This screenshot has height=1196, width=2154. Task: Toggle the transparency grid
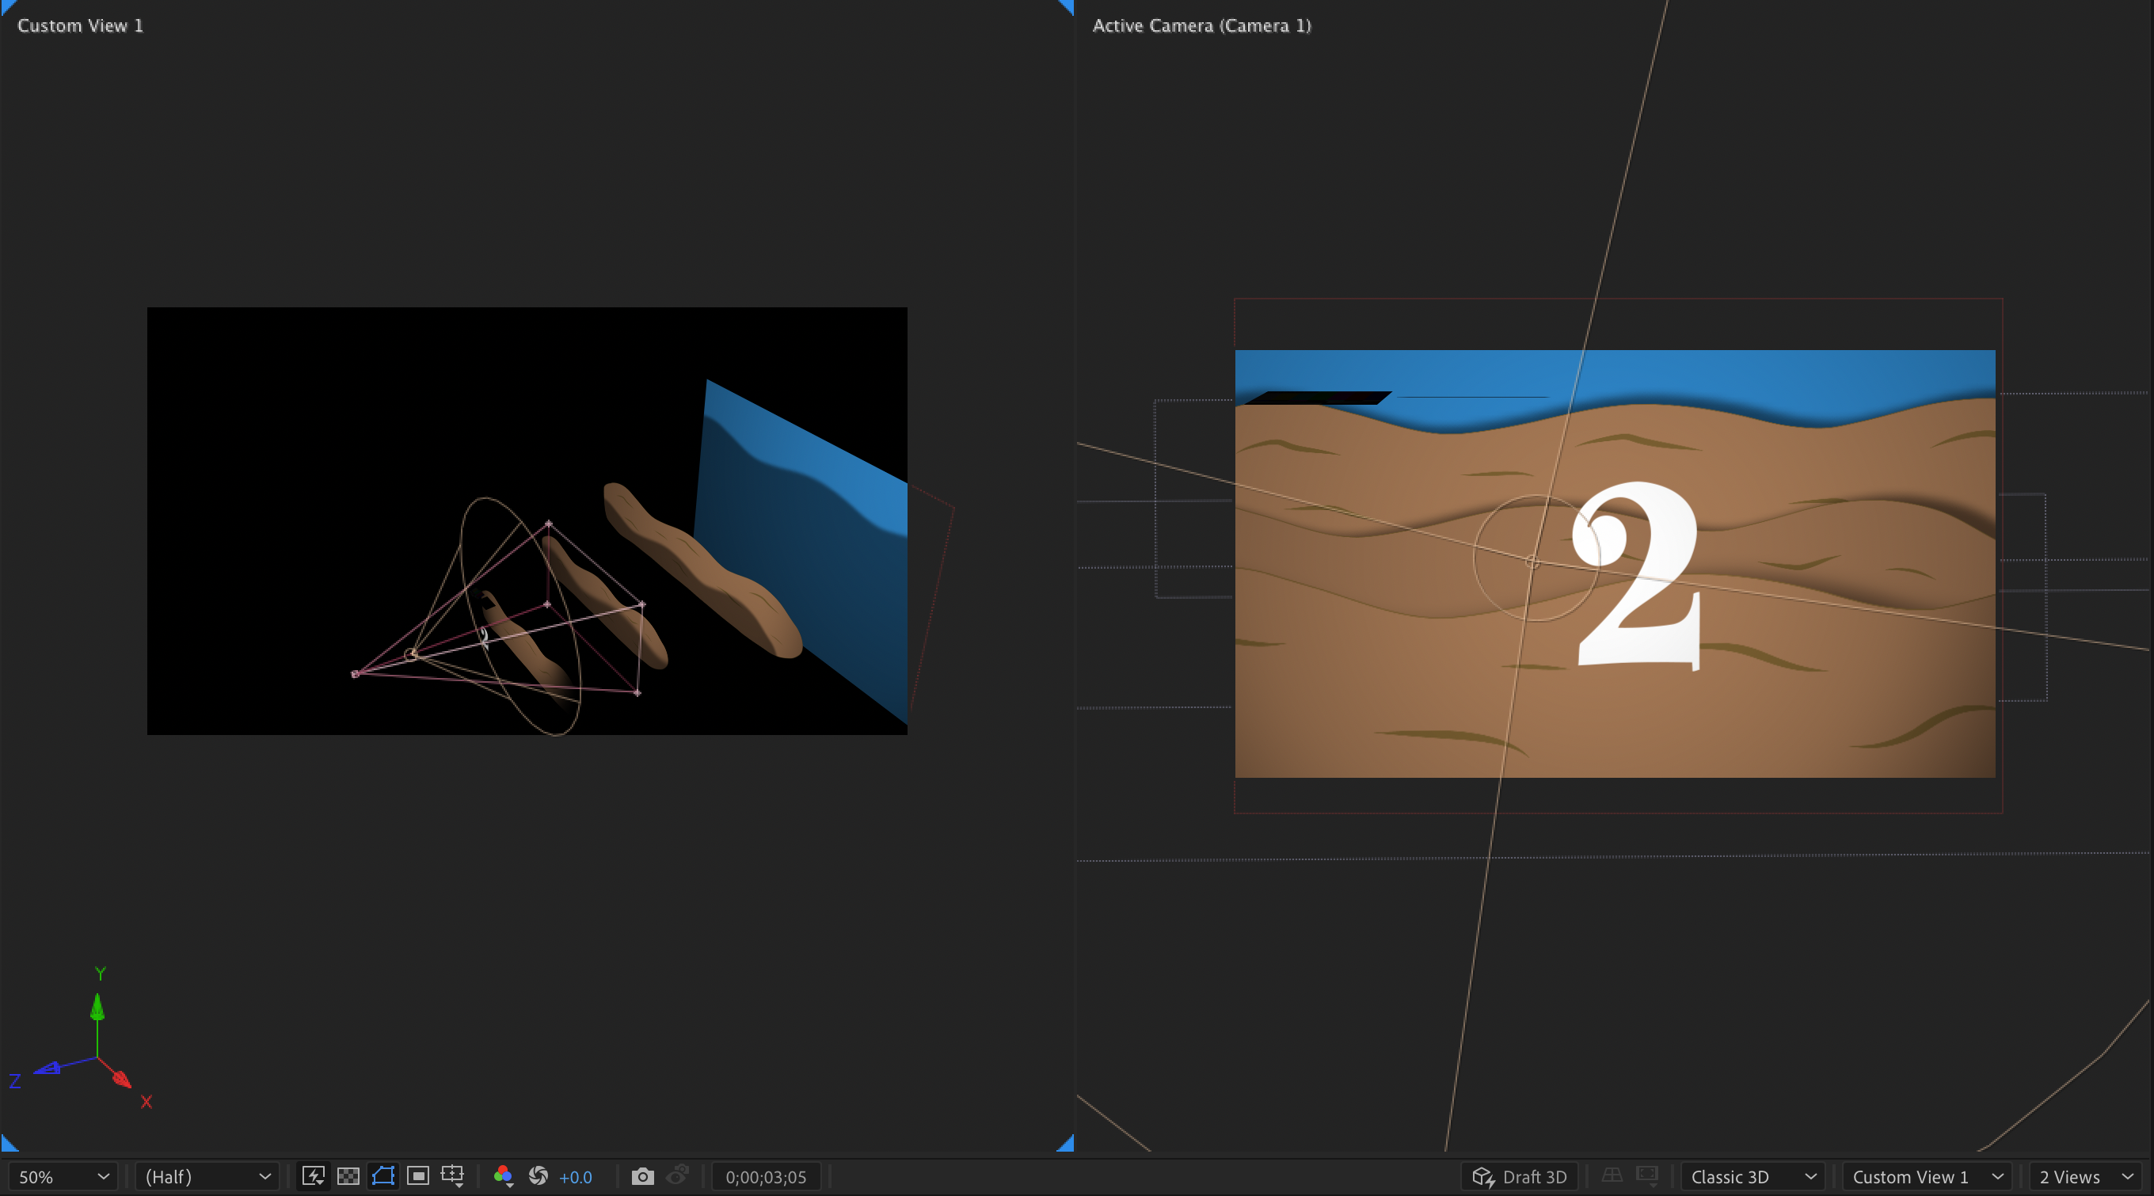pos(348,1176)
